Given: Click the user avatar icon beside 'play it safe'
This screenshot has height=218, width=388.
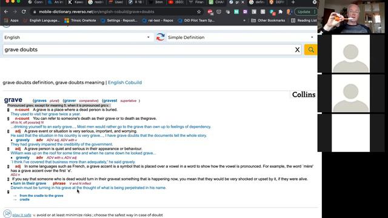Looking at the screenshot, I should [x=7, y=214].
